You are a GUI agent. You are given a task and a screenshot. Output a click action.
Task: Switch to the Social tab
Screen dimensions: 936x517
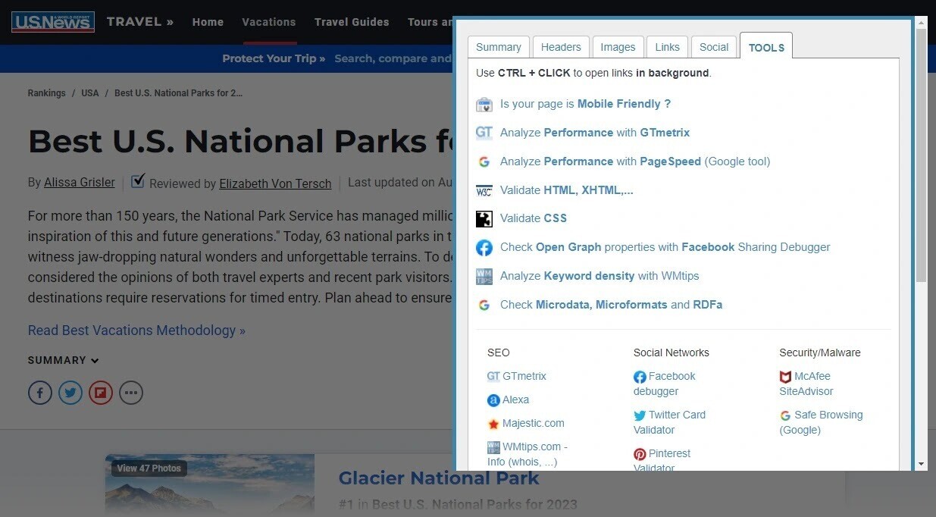714,47
